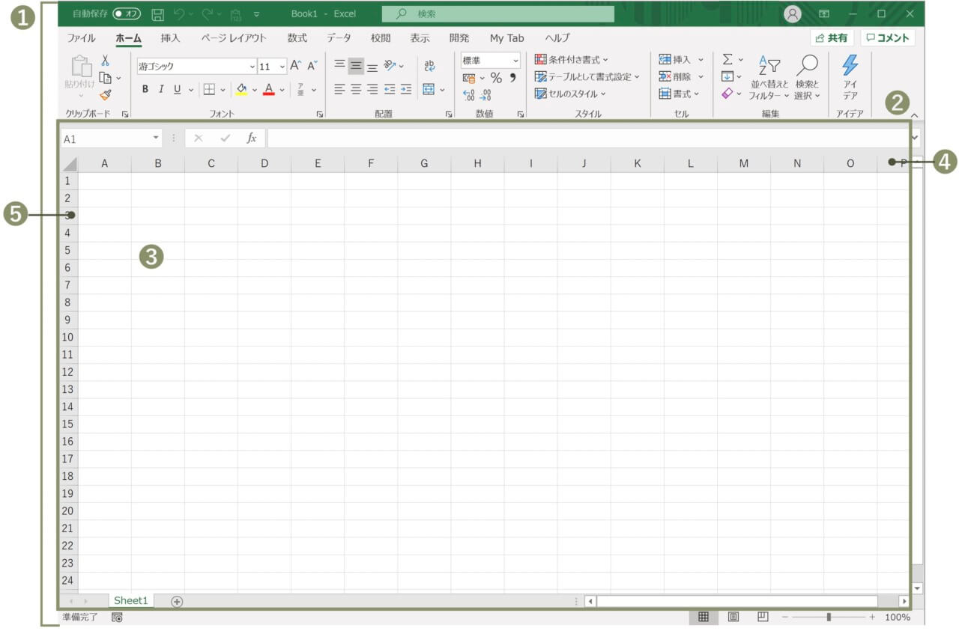Click the A1 name box field
Viewport: 959px width, 631px height.
point(105,138)
